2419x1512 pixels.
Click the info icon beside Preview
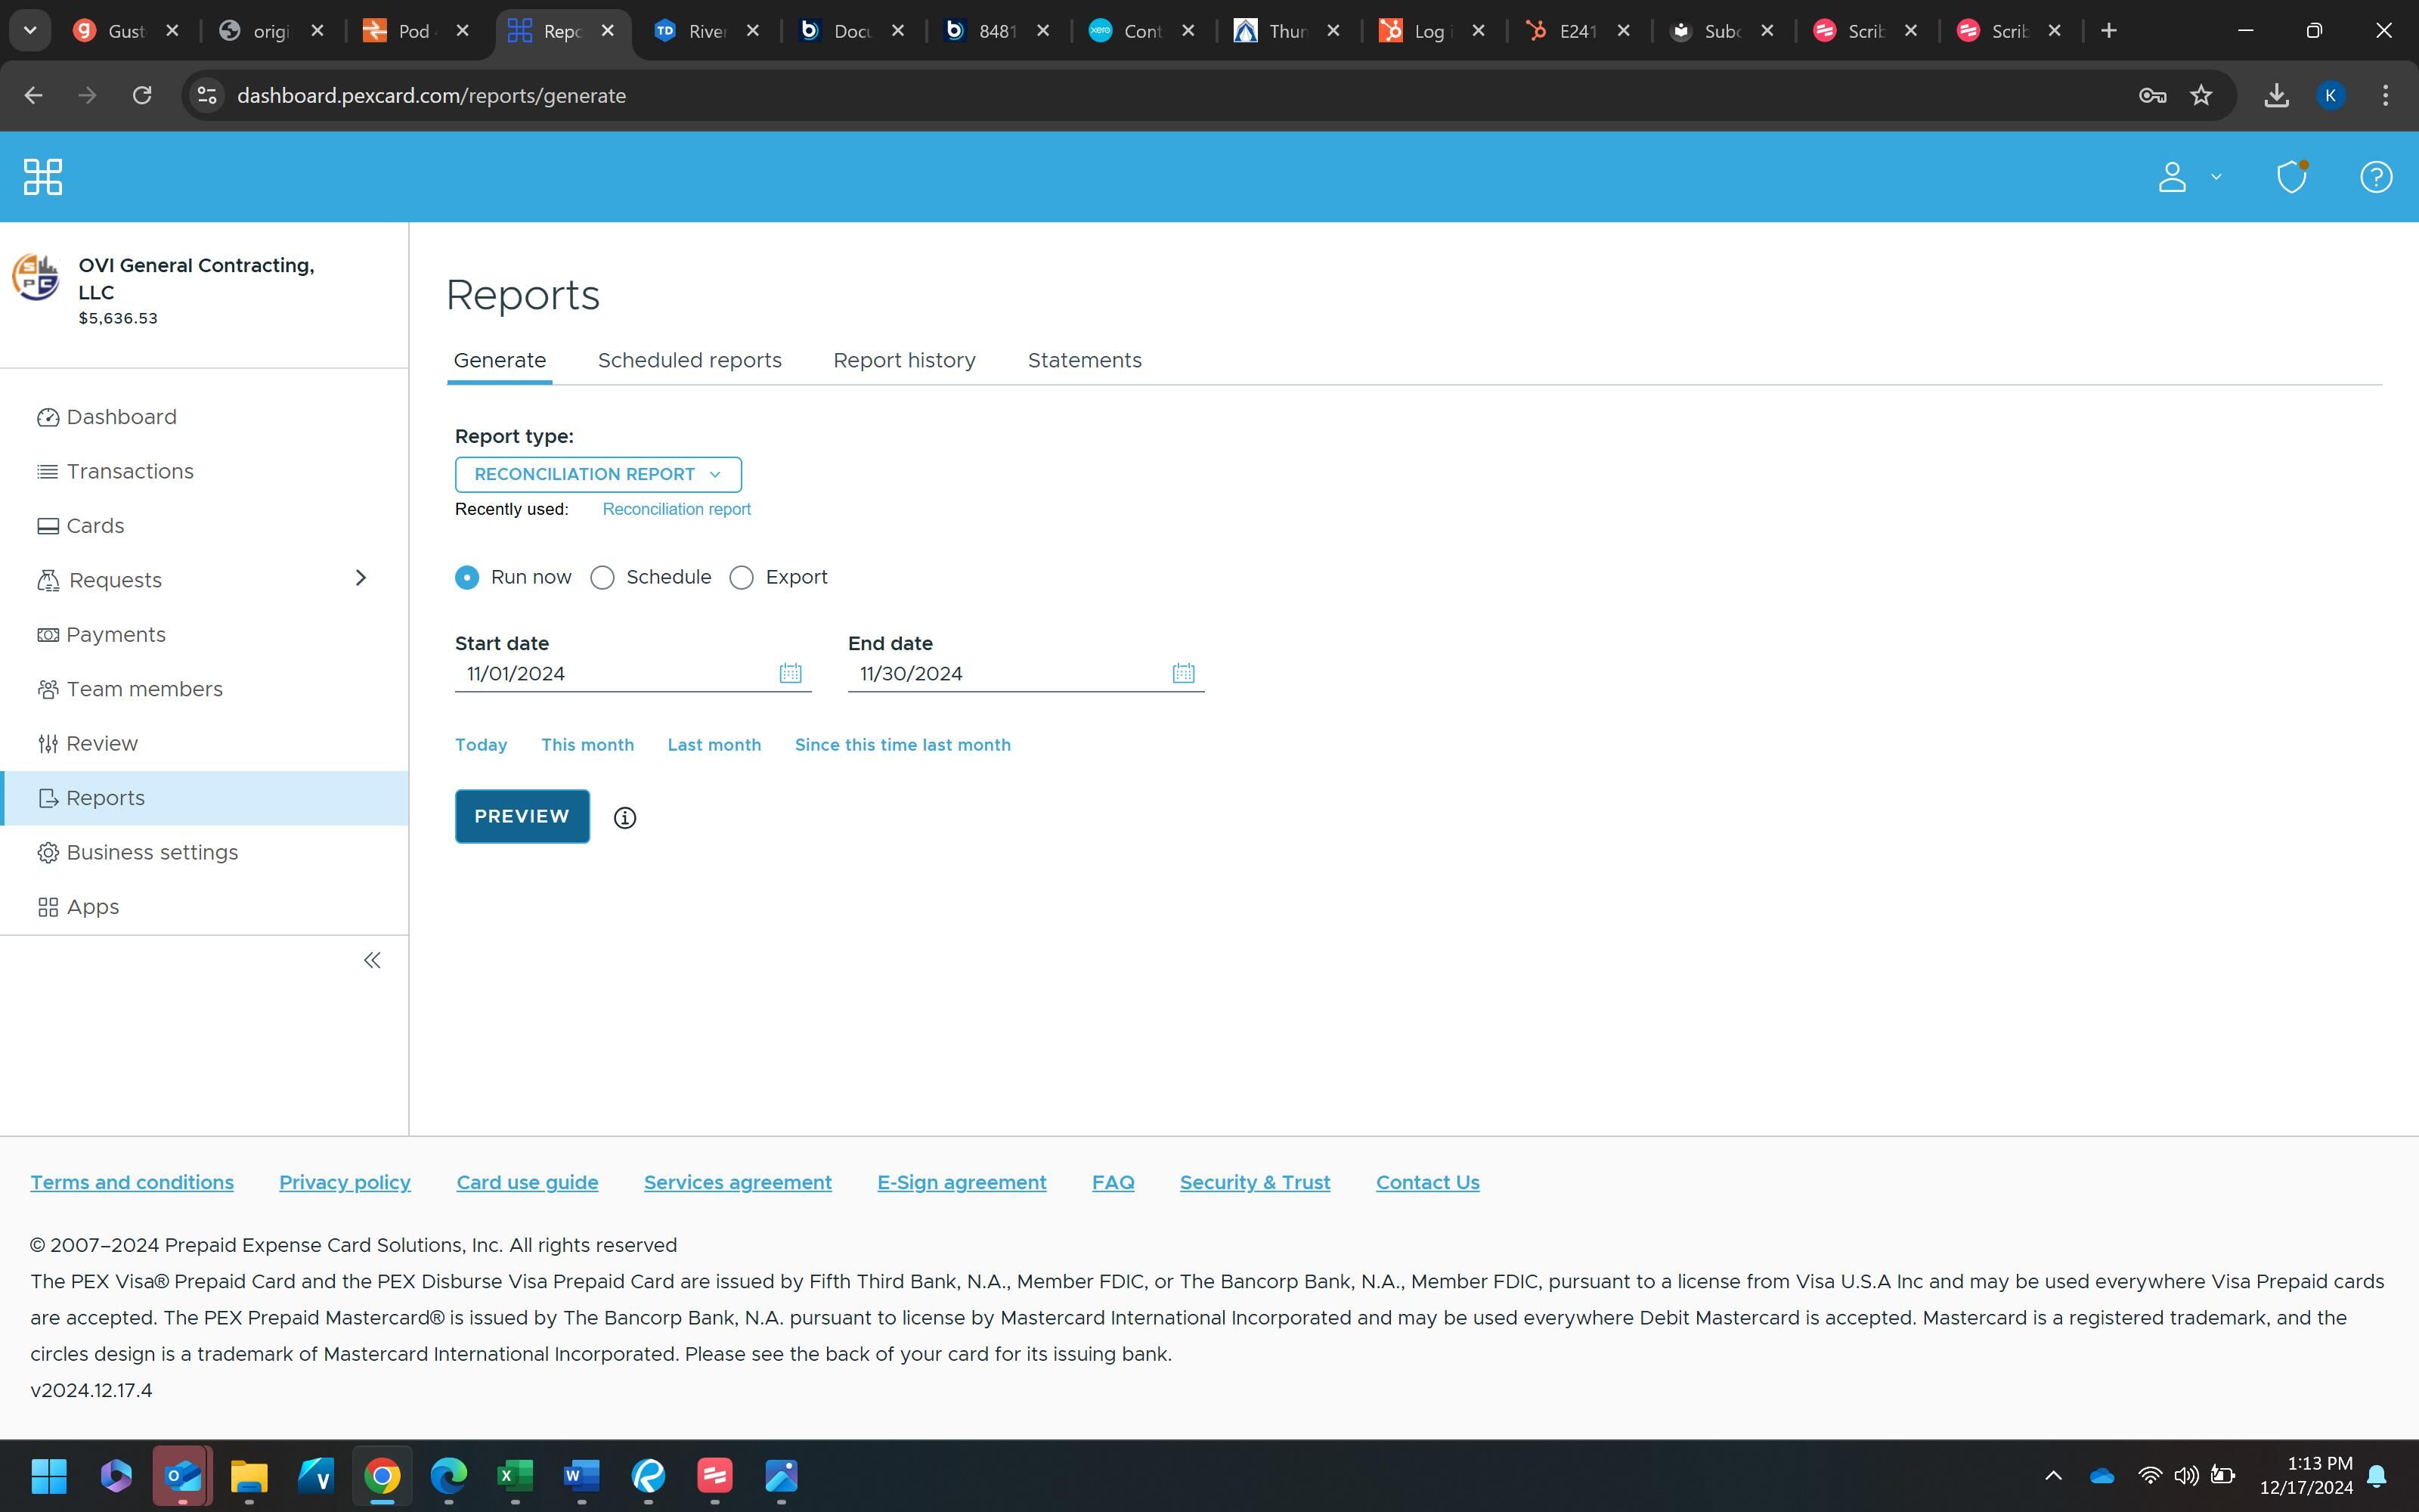point(624,818)
